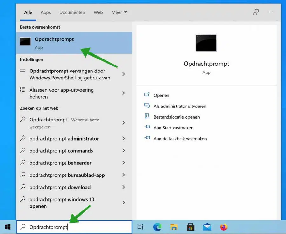The width and height of the screenshot is (286, 234).
Task: Select suggestion opdrachtprompt commands
Action: click(74, 151)
